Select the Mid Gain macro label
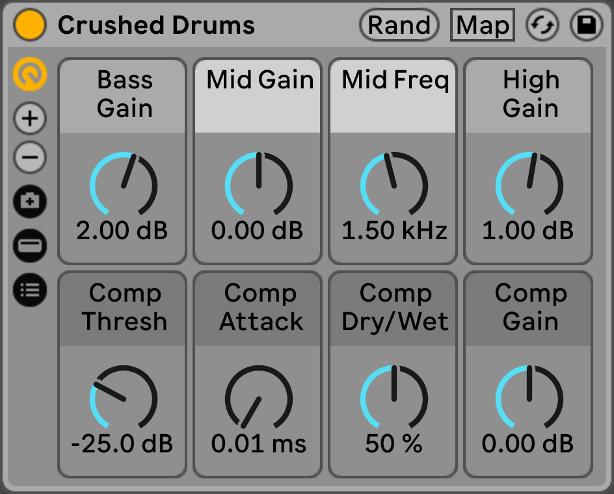 click(260, 81)
